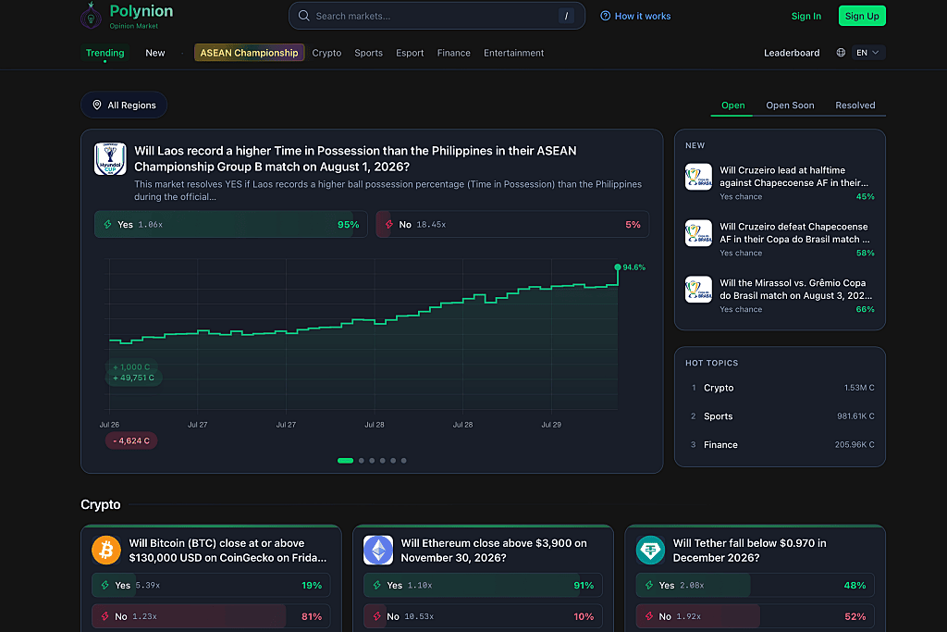Open the Cruzeiro lead at halftime market
Screen dimensions: 947x632
tap(793, 177)
